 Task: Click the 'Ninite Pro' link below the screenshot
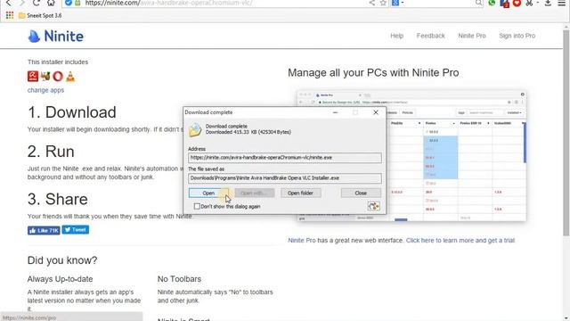(302, 240)
